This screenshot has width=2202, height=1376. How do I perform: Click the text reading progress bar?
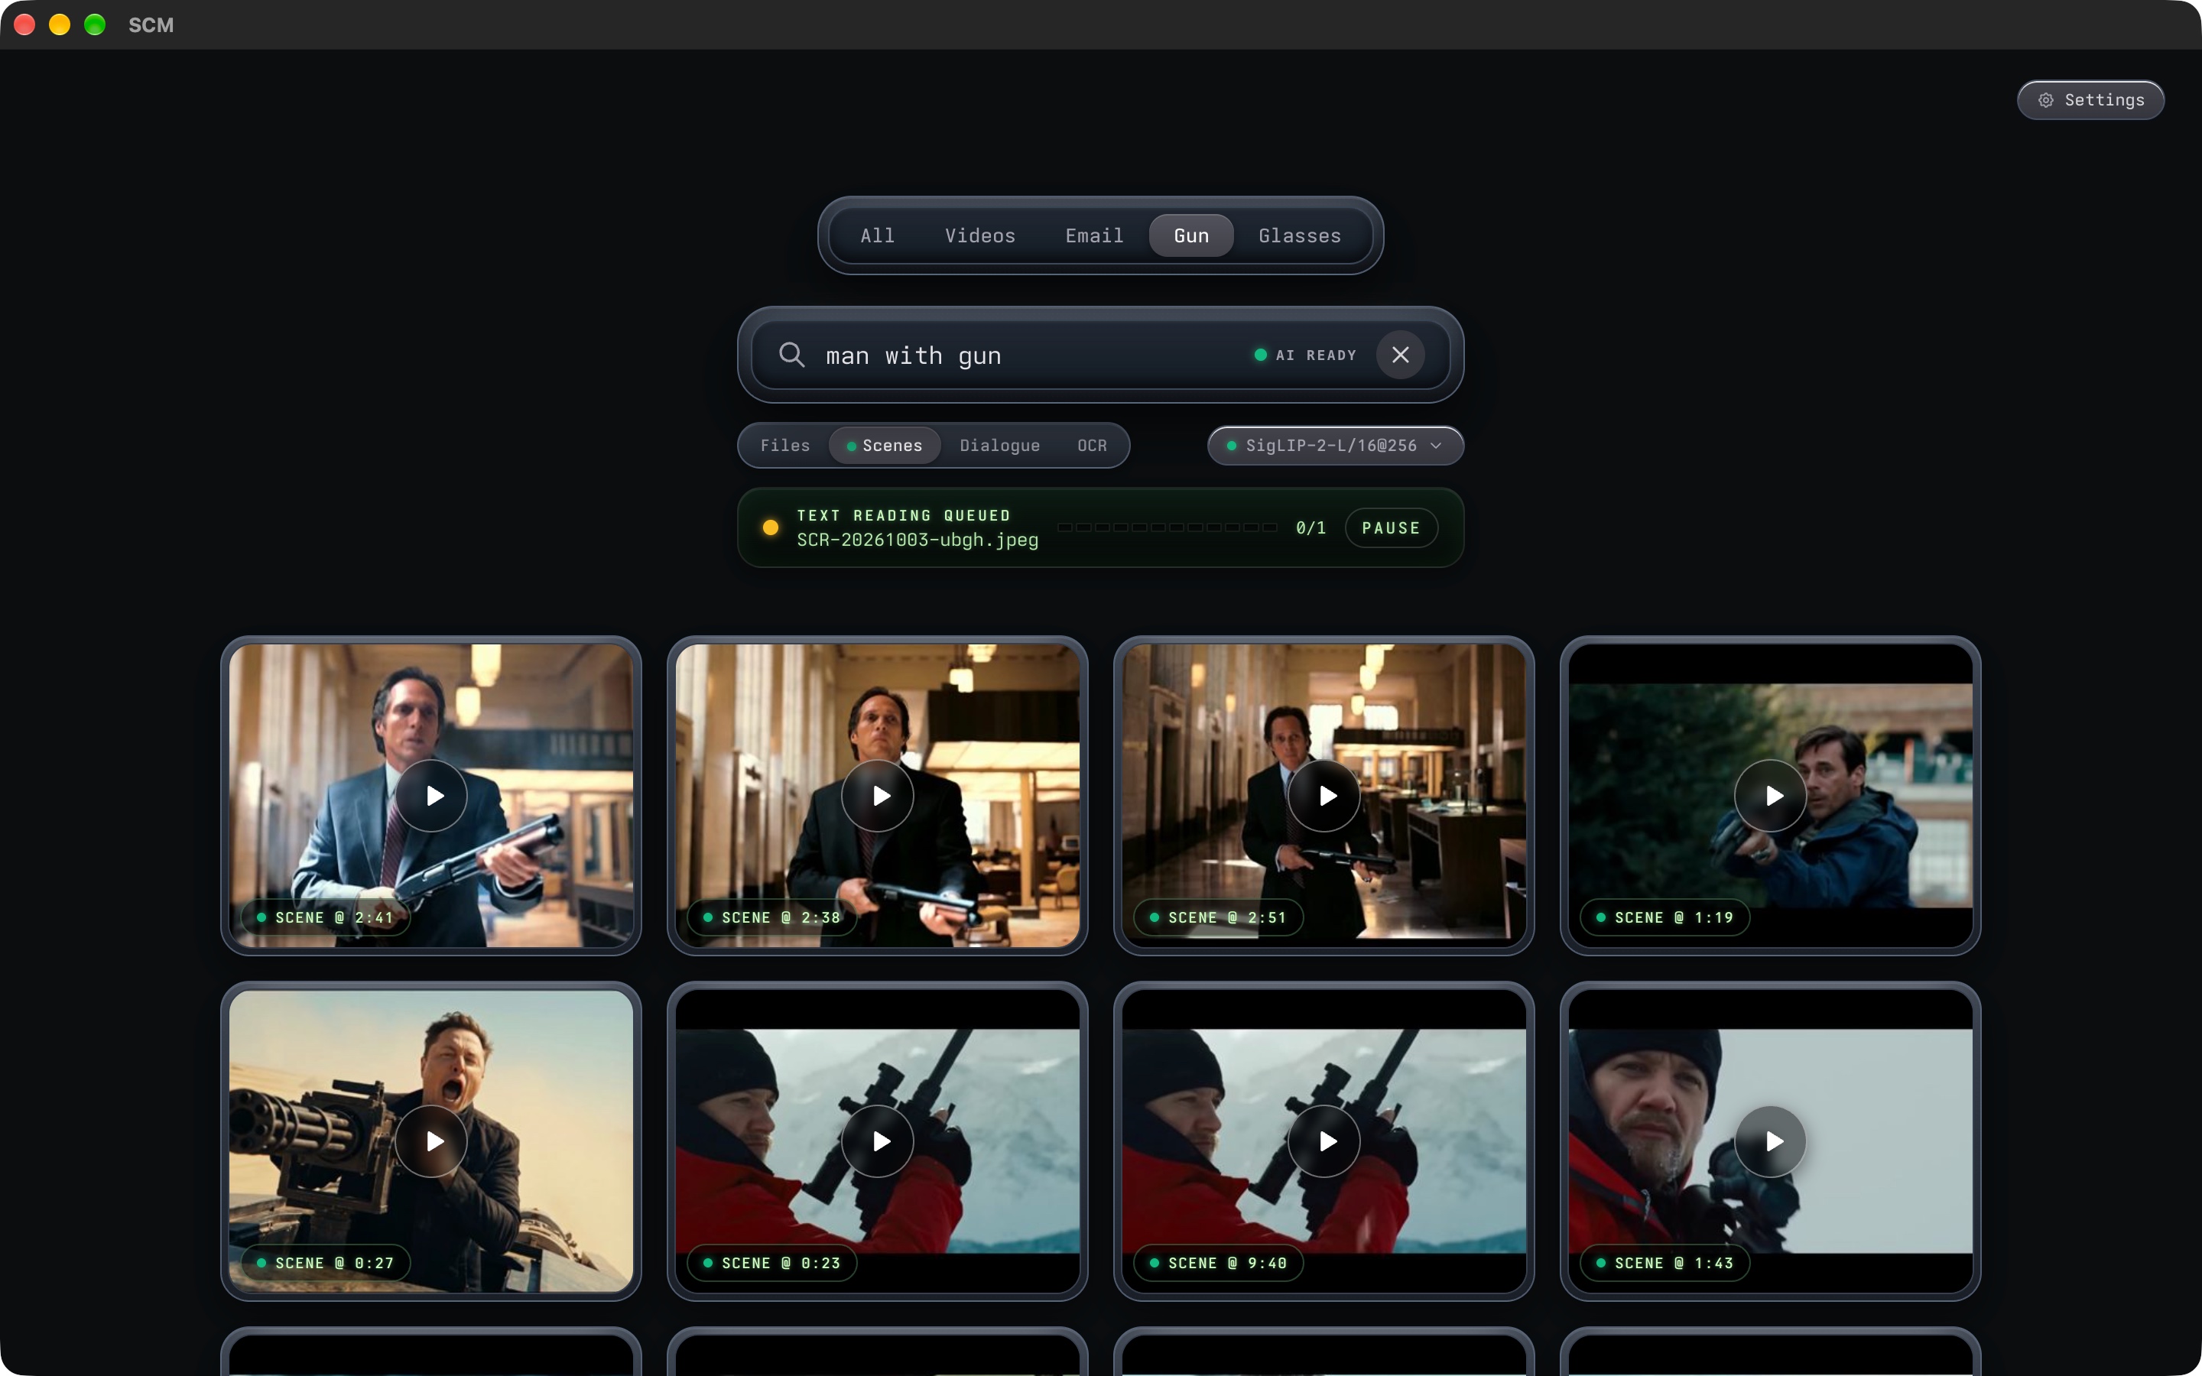point(1168,527)
